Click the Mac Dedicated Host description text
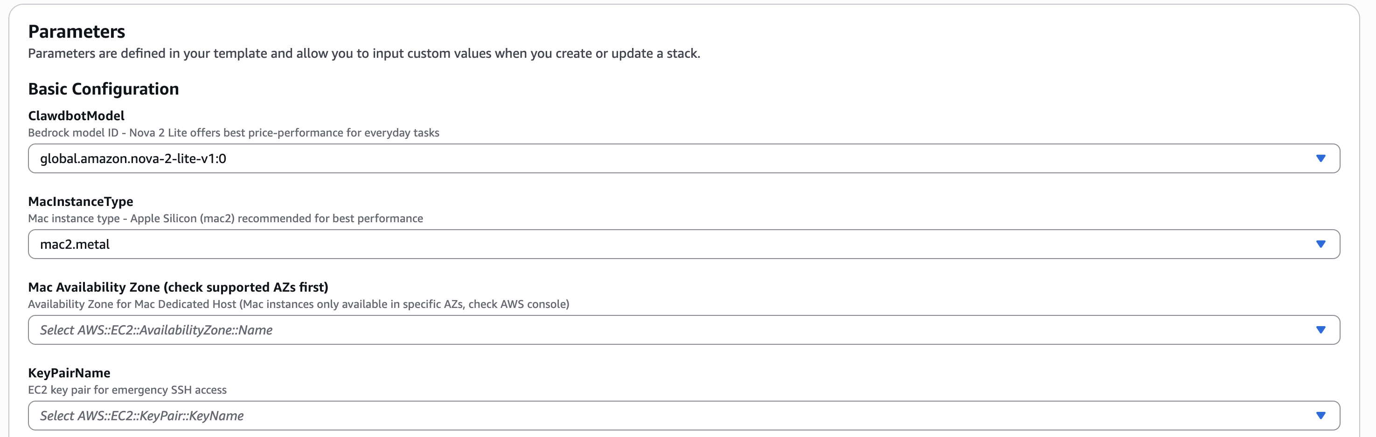Screen dimensions: 1376x437 tap(298, 304)
